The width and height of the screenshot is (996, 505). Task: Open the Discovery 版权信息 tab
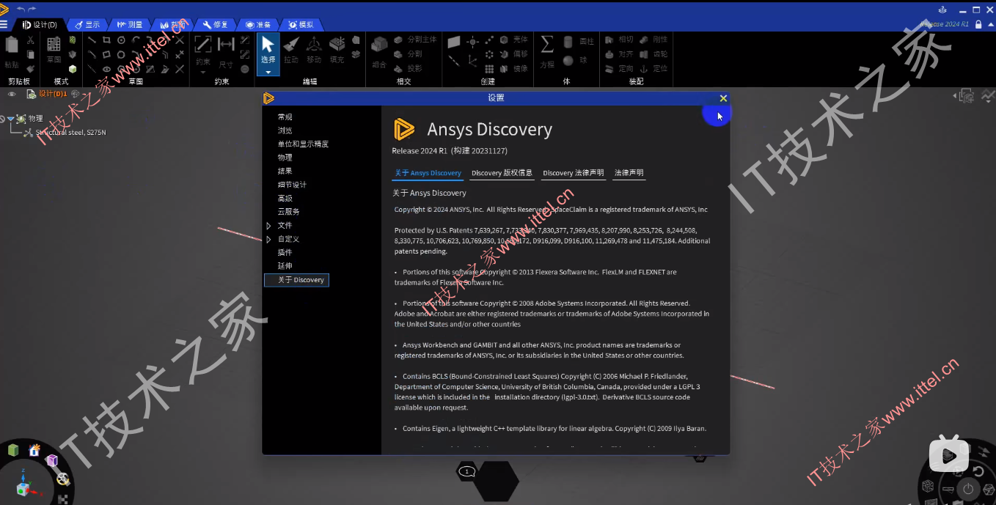(x=502, y=173)
